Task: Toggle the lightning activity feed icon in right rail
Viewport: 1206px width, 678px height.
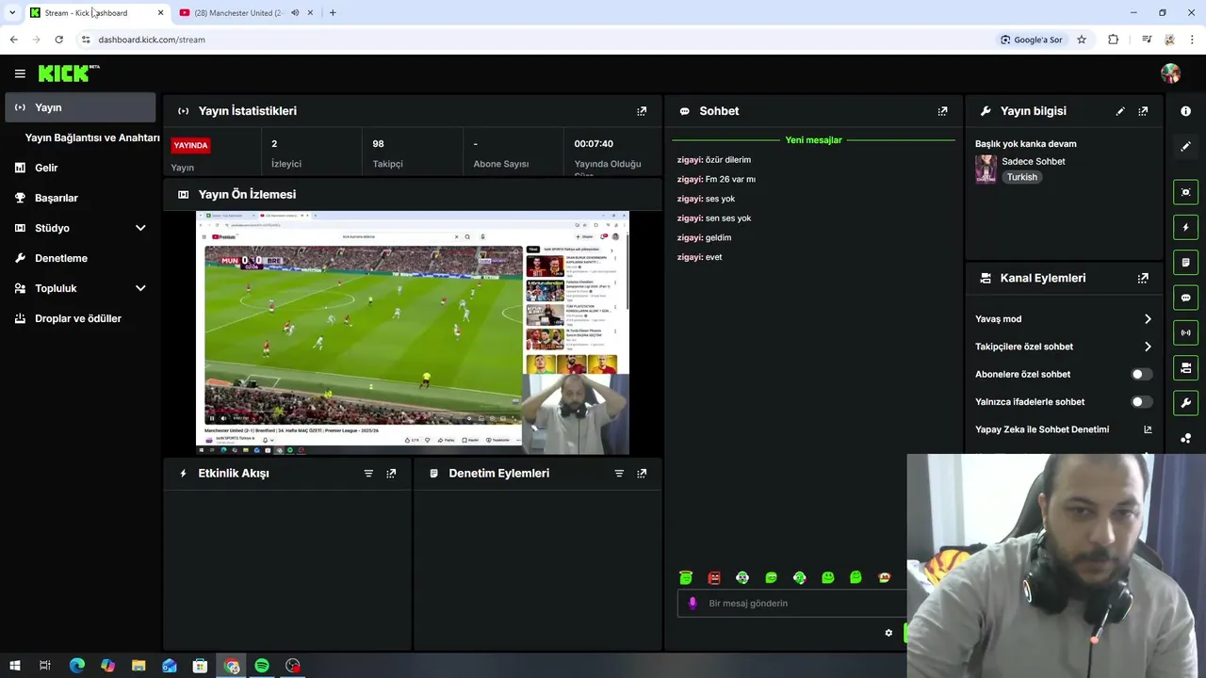Action: (1185, 227)
